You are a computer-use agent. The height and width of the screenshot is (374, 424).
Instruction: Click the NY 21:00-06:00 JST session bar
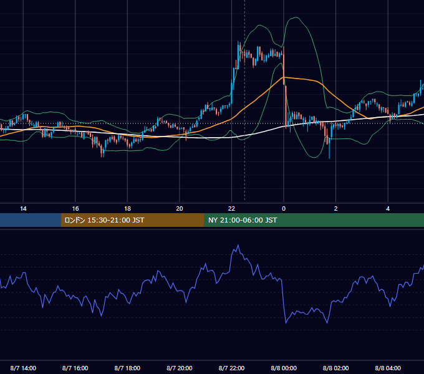[x=314, y=220]
